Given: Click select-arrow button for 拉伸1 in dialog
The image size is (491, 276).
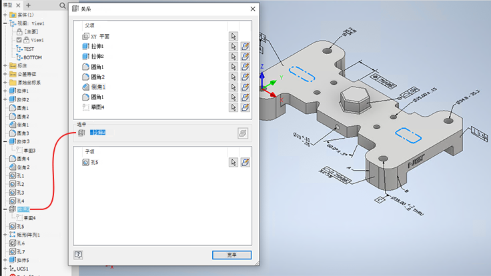Looking at the screenshot, I should pyautogui.click(x=233, y=46).
